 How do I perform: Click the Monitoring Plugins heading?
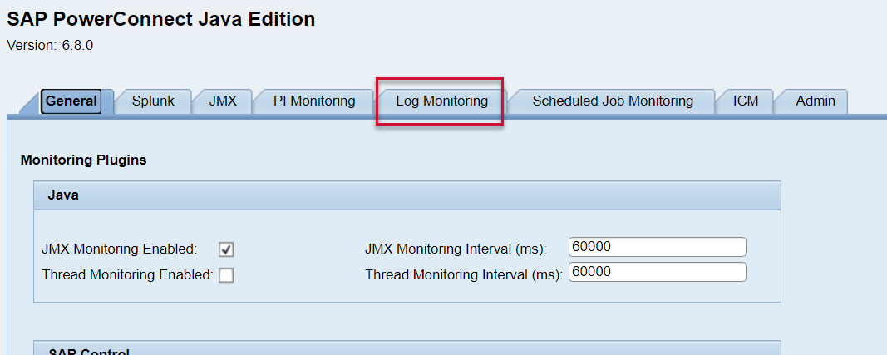click(83, 160)
